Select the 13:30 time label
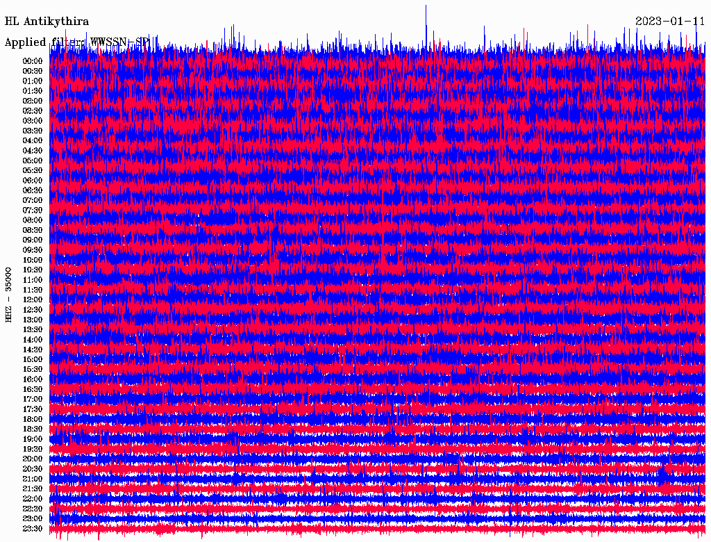Screen dimensions: 711x542 pyautogui.click(x=33, y=329)
